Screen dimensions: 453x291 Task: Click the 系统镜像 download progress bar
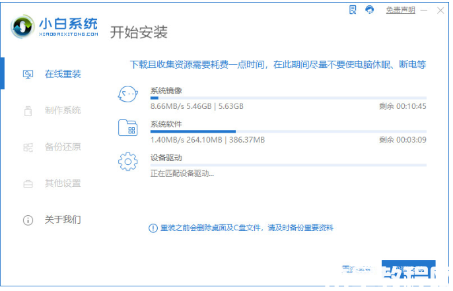289,98
